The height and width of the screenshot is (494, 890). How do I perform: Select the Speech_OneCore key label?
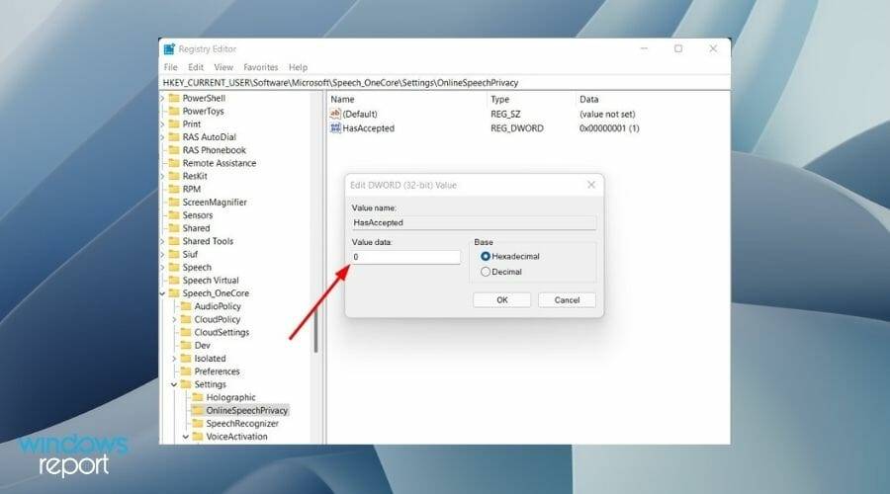click(x=216, y=293)
